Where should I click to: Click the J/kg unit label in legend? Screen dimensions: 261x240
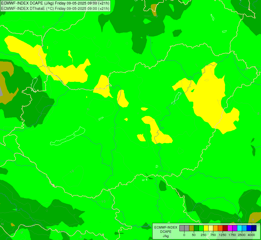tap(166, 236)
